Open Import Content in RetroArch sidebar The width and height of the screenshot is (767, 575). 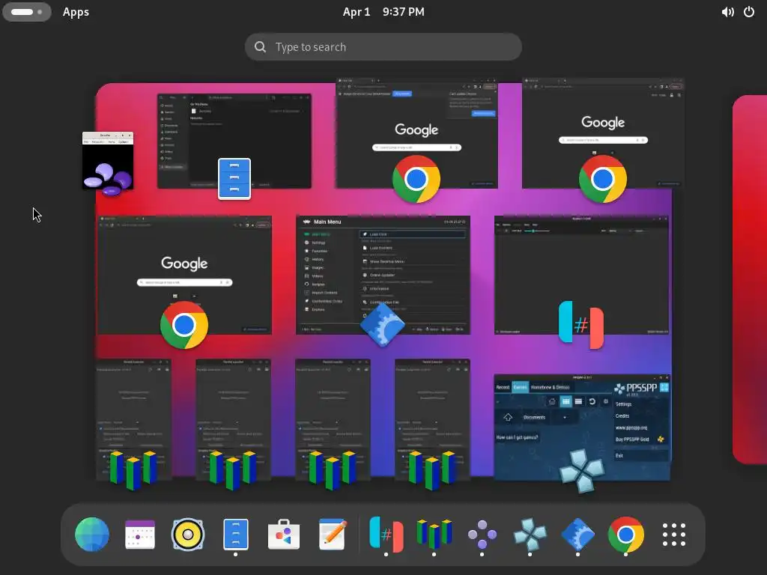321,293
